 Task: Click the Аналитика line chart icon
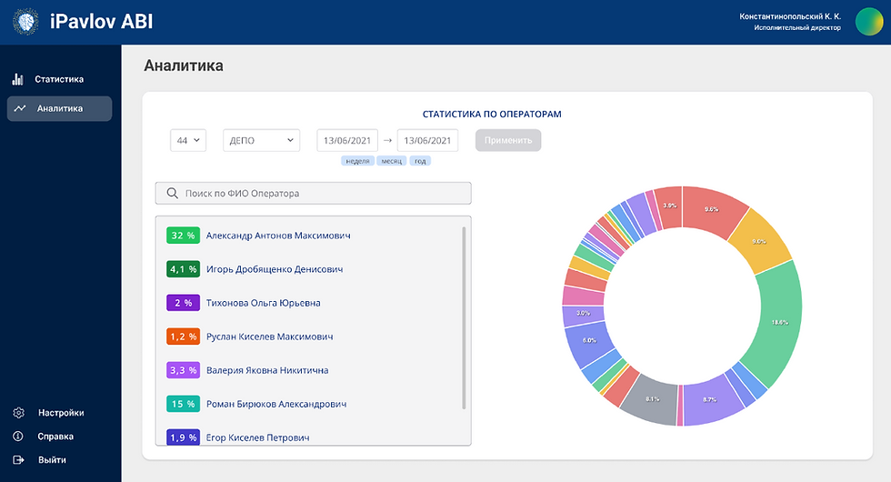pyautogui.click(x=20, y=108)
